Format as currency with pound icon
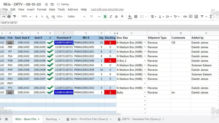 click(37, 16)
